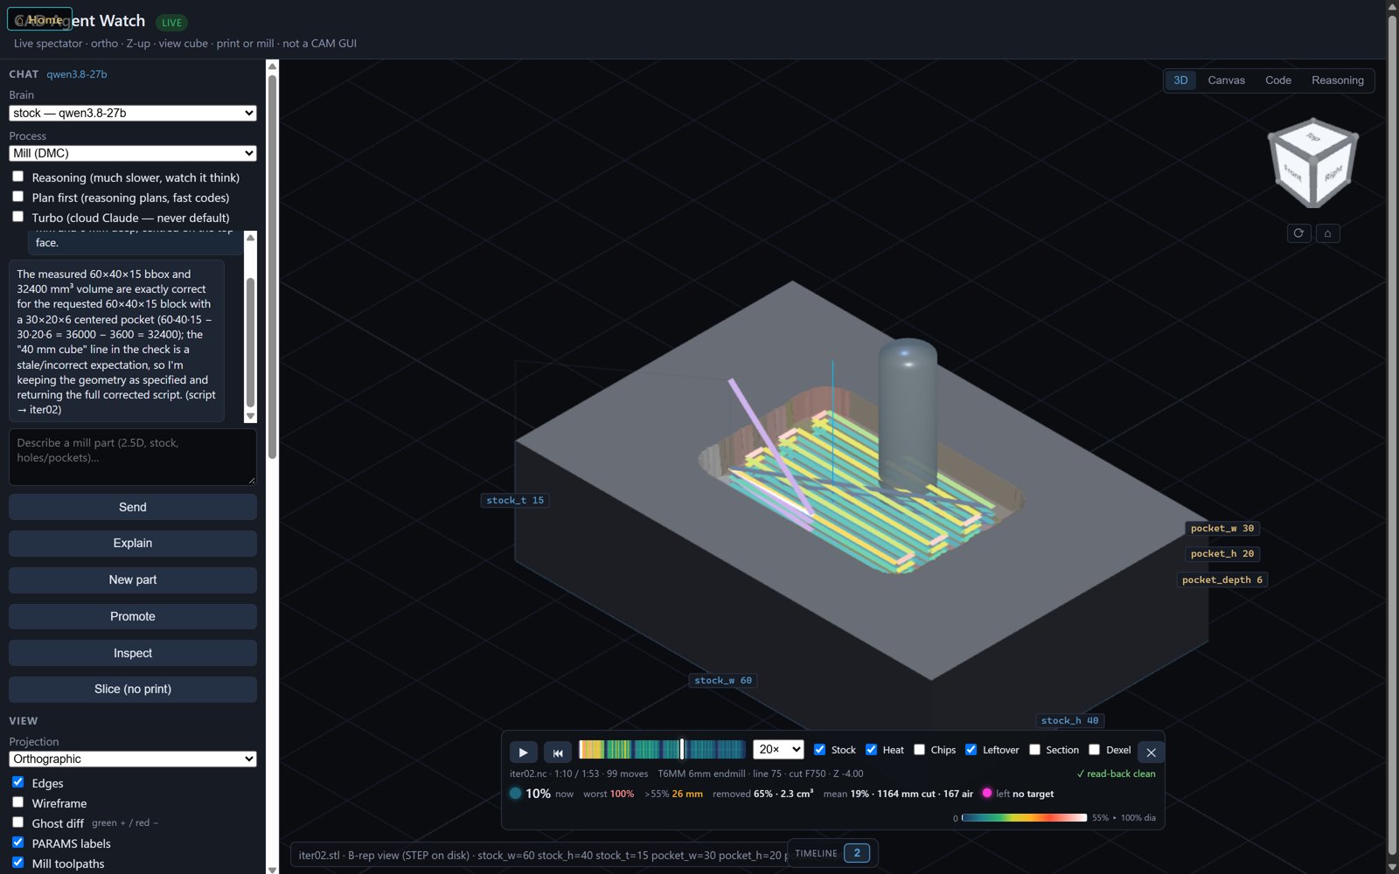Viewport: 1399px width, 874px height.
Task: Enable Turbo cloud Claude checkbox
Action: [x=17, y=217]
